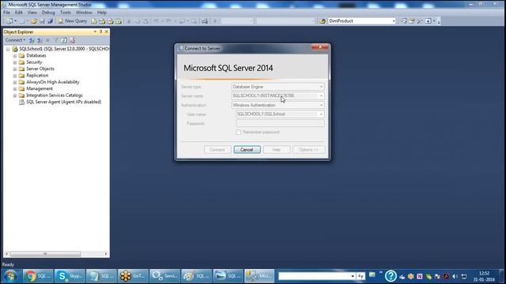Open the Debug menu
This screenshot has width=506, height=284.
pyautogui.click(x=48, y=13)
